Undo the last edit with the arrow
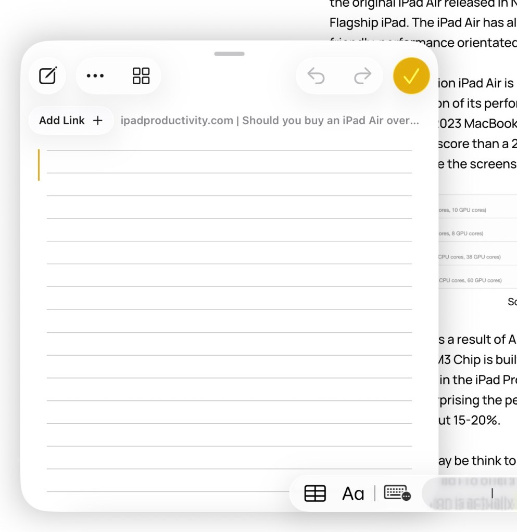Screen dimensions: 517x532 pyautogui.click(x=316, y=76)
